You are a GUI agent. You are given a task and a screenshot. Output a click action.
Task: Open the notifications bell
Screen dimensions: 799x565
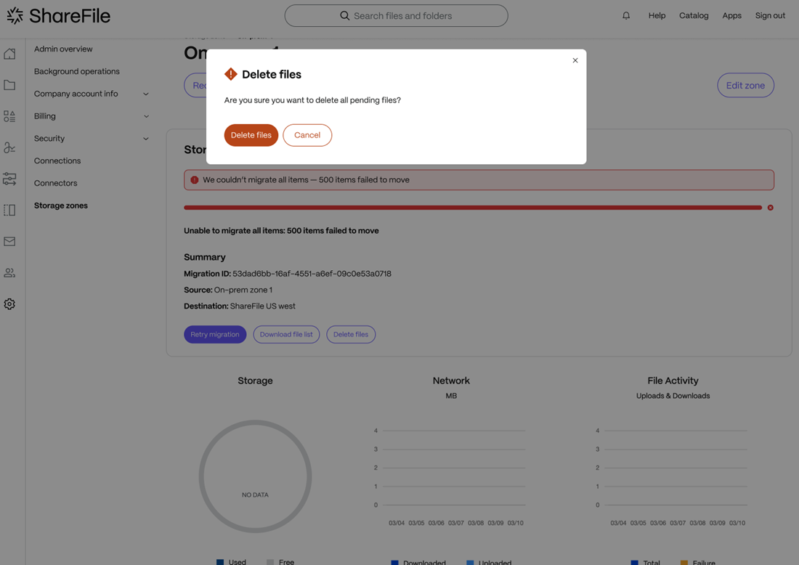click(625, 16)
